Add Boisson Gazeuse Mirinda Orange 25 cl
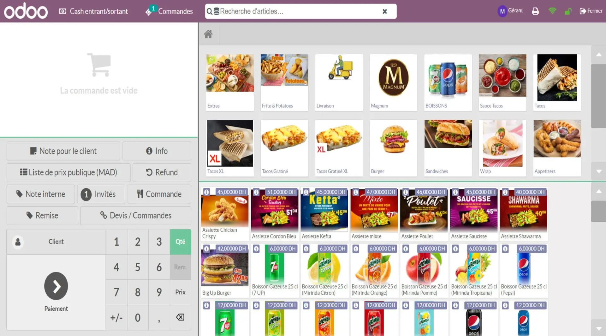Image resolution: width=606 pixels, height=336 pixels. (x=374, y=271)
